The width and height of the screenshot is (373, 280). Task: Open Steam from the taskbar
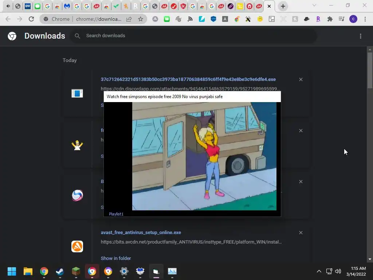60,271
